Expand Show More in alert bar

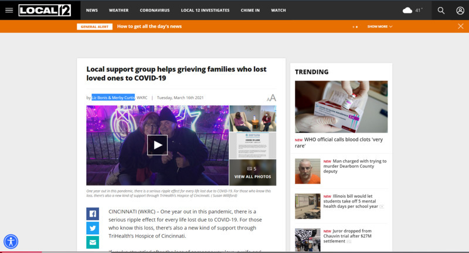click(380, 26)
